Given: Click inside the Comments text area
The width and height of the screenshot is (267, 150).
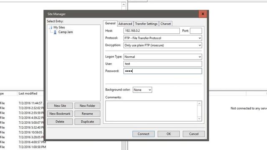Looking at the screenshot, I should pyautogui.click(x=151, y=111).
